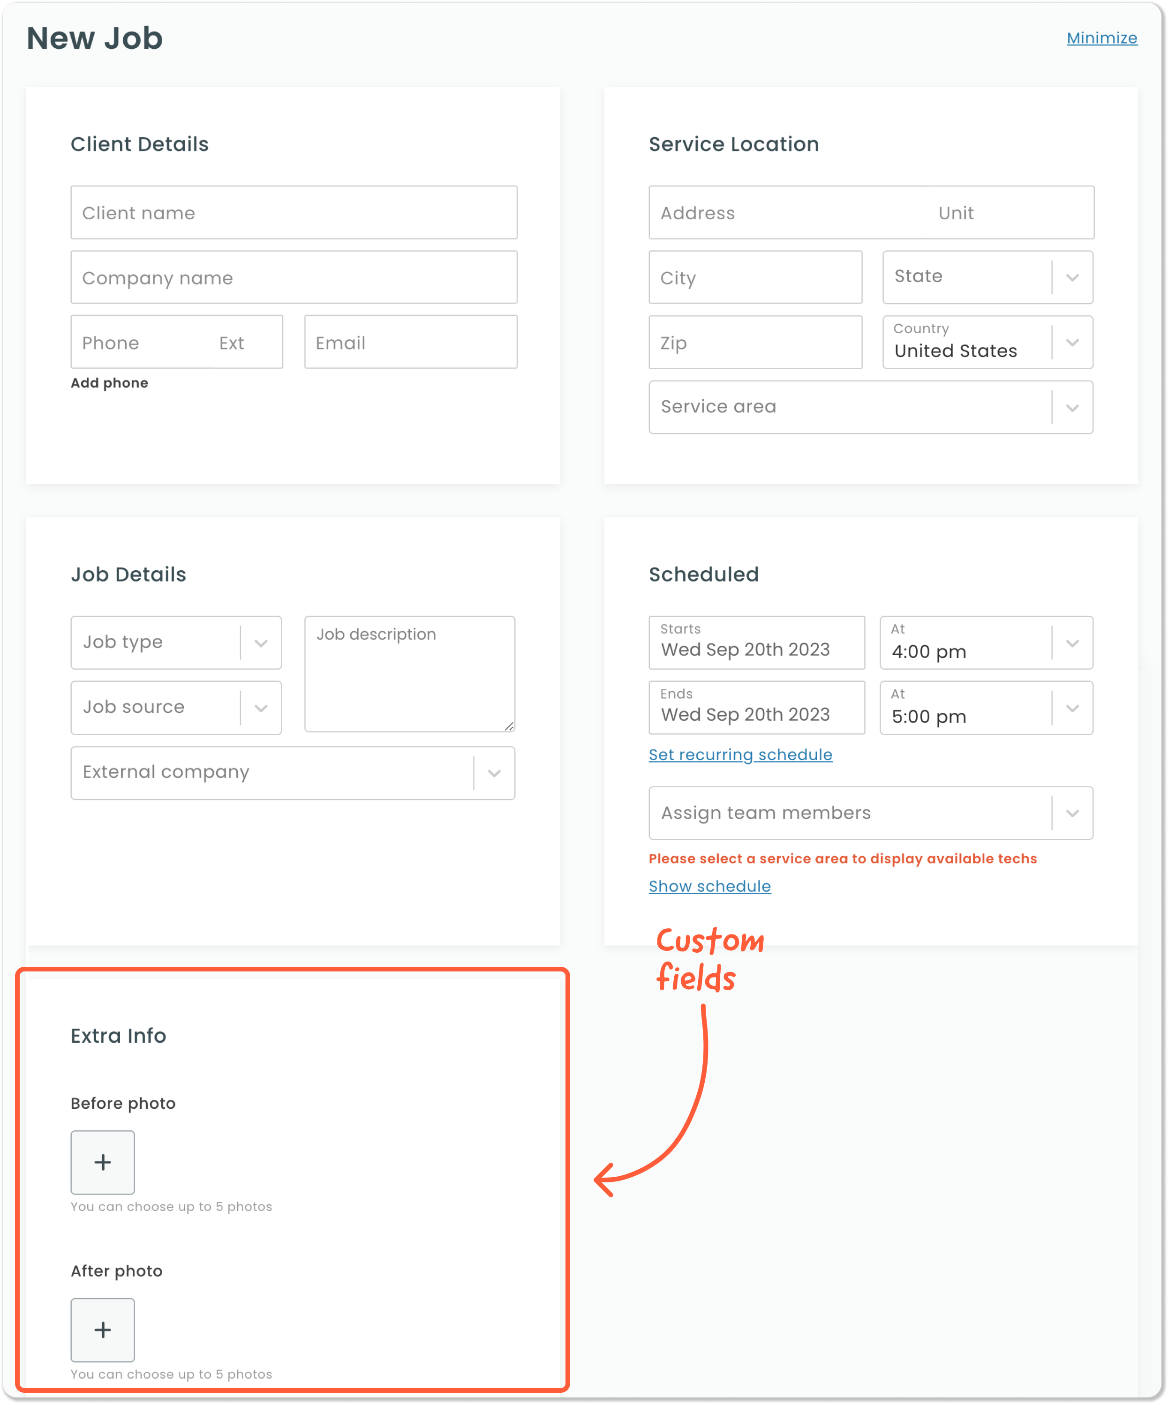This screenshot has height=1404, width=1168.
Task: Click Set recurring schedule
Action: [740, 754]
